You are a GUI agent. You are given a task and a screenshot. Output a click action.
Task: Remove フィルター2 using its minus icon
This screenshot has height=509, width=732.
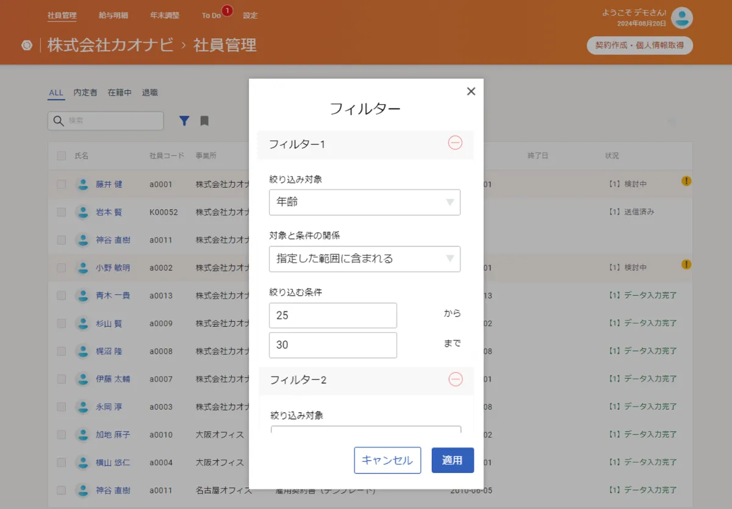tap(455, 379)
